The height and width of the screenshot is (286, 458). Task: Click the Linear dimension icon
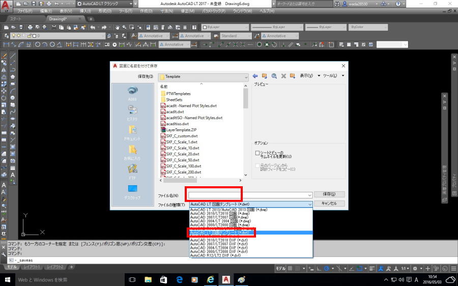pos(6,44)
